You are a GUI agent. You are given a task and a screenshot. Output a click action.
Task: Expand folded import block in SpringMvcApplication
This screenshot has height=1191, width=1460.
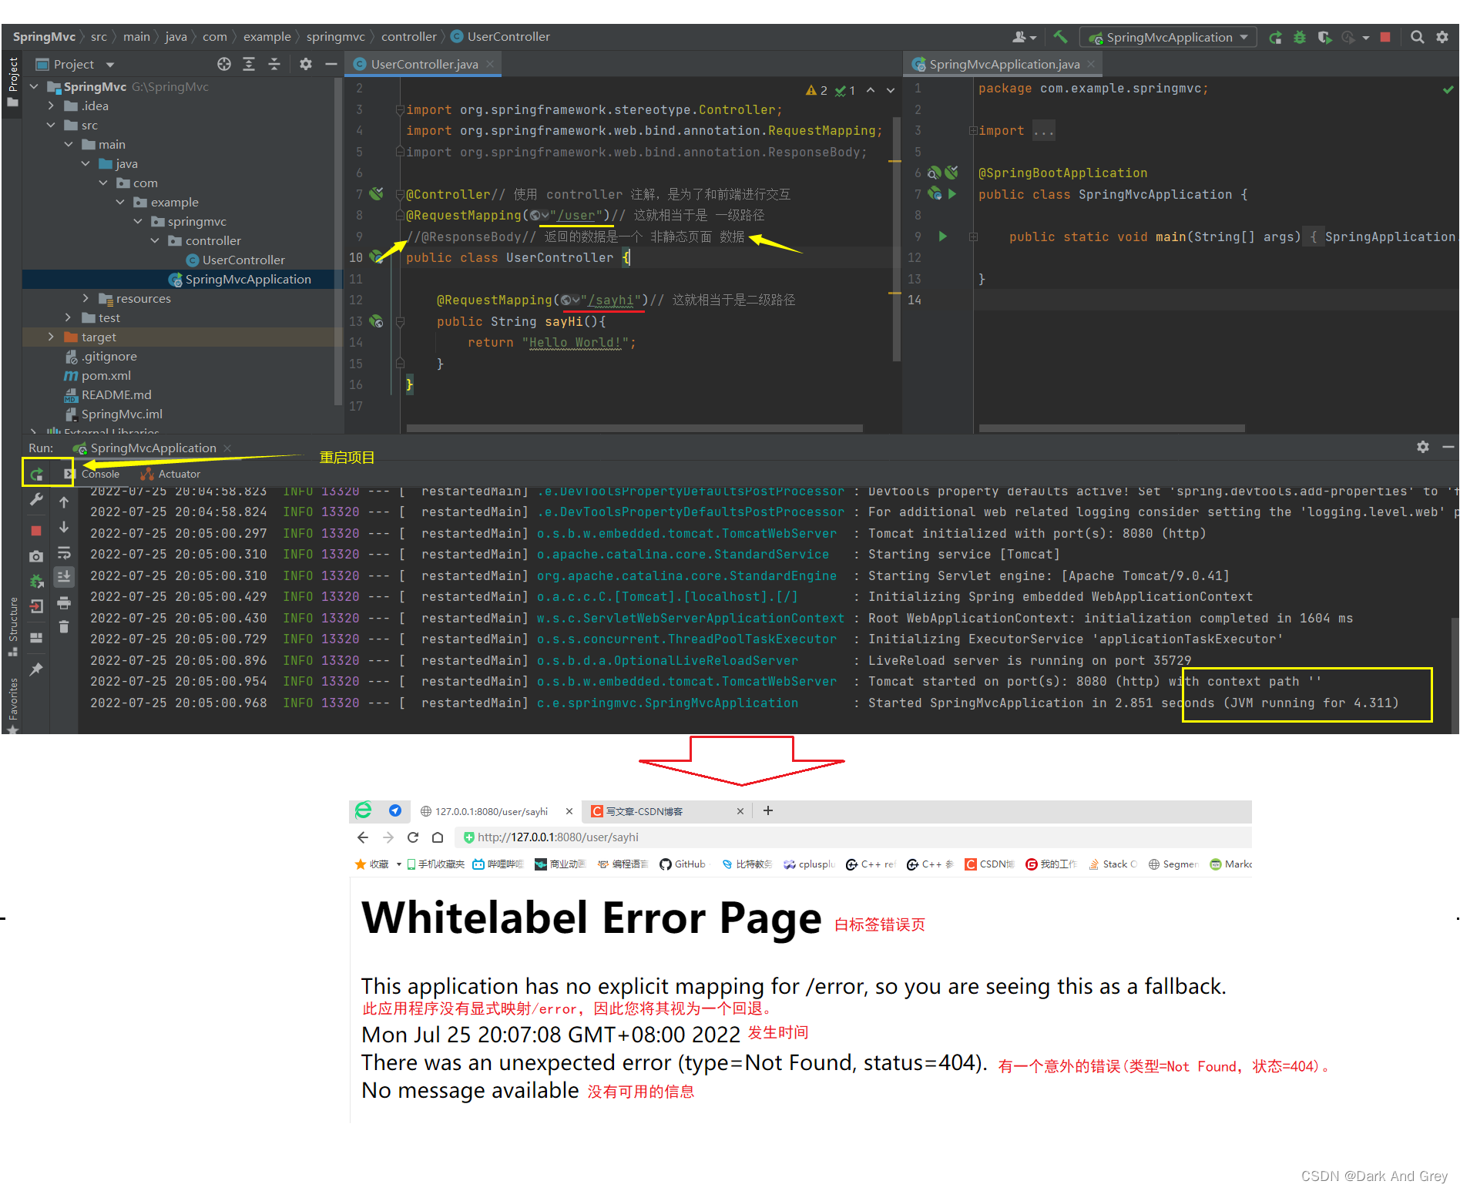coord(973,131)
